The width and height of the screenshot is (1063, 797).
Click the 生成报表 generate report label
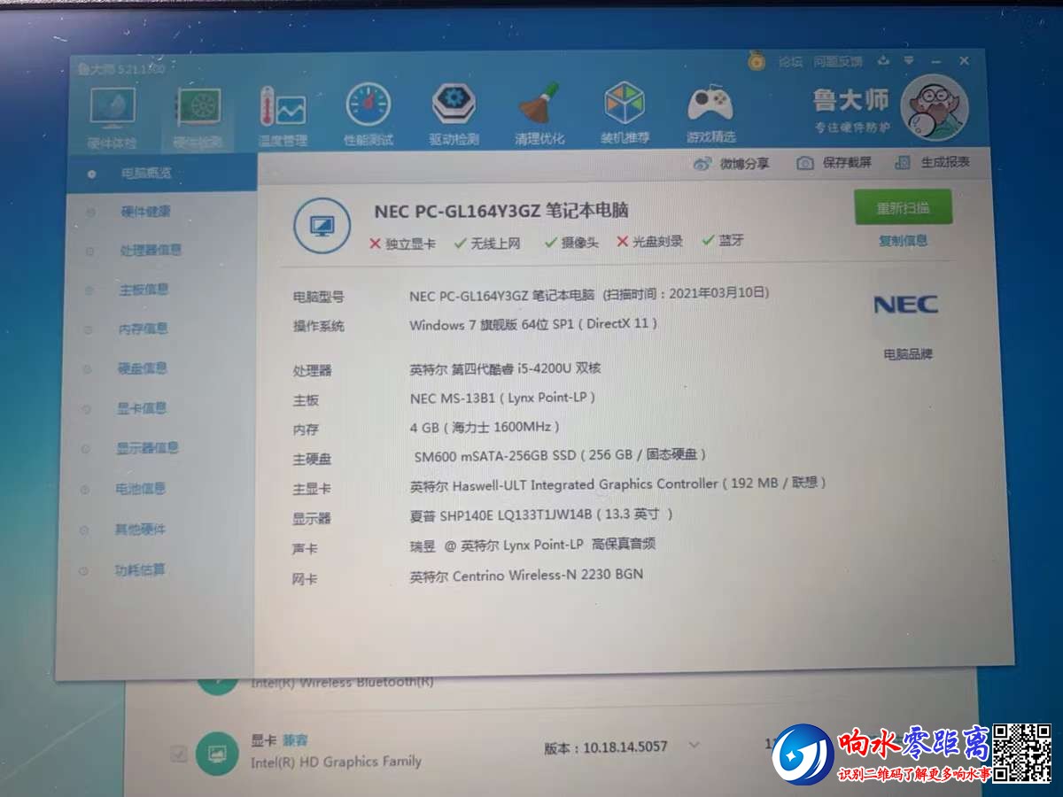tap(945, 162)
